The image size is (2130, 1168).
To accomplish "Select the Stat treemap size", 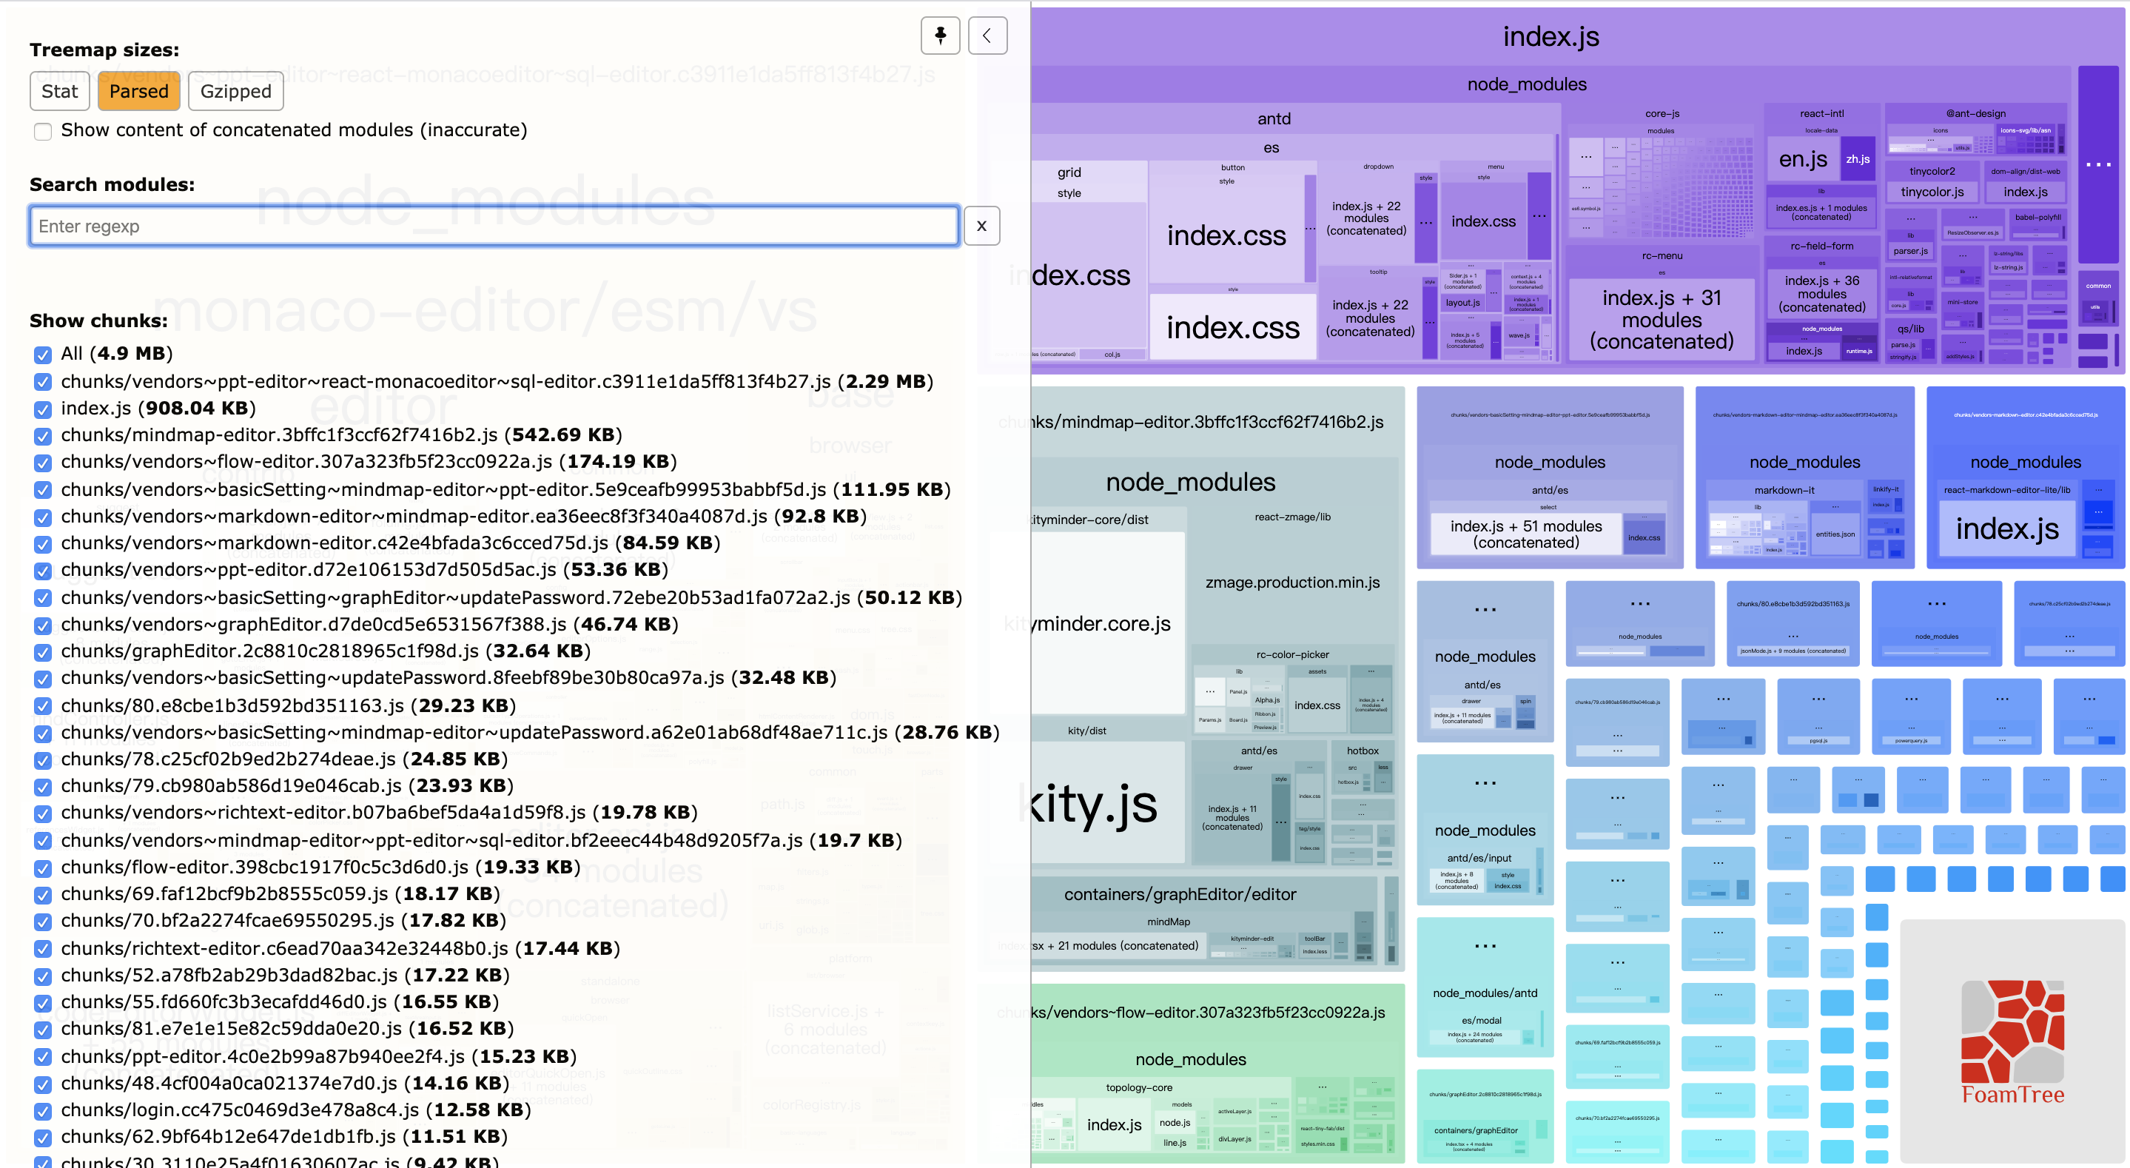I will (59, 91).
